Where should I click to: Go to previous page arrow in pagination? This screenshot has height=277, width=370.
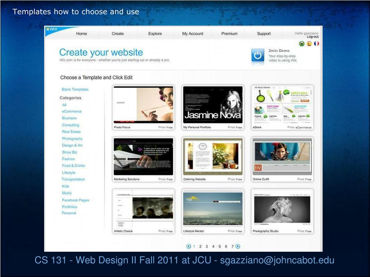point(188,246)
